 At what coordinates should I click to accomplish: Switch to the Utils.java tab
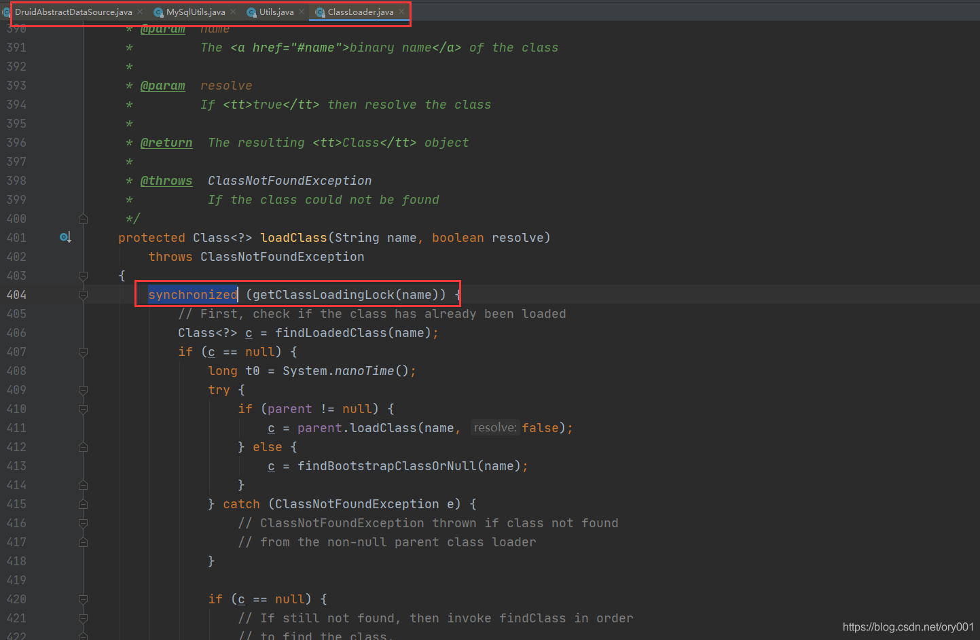[276, 12]
